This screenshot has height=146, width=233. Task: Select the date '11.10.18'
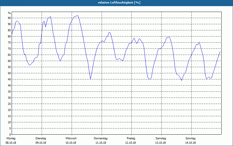point(101,143)
